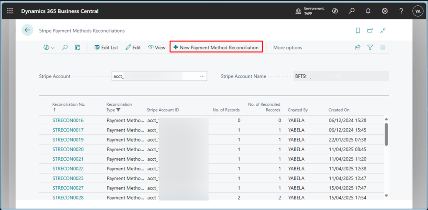This screenshot has height=210, width=428.
Task: Change the list layout view icon
Action: (383, 48)
